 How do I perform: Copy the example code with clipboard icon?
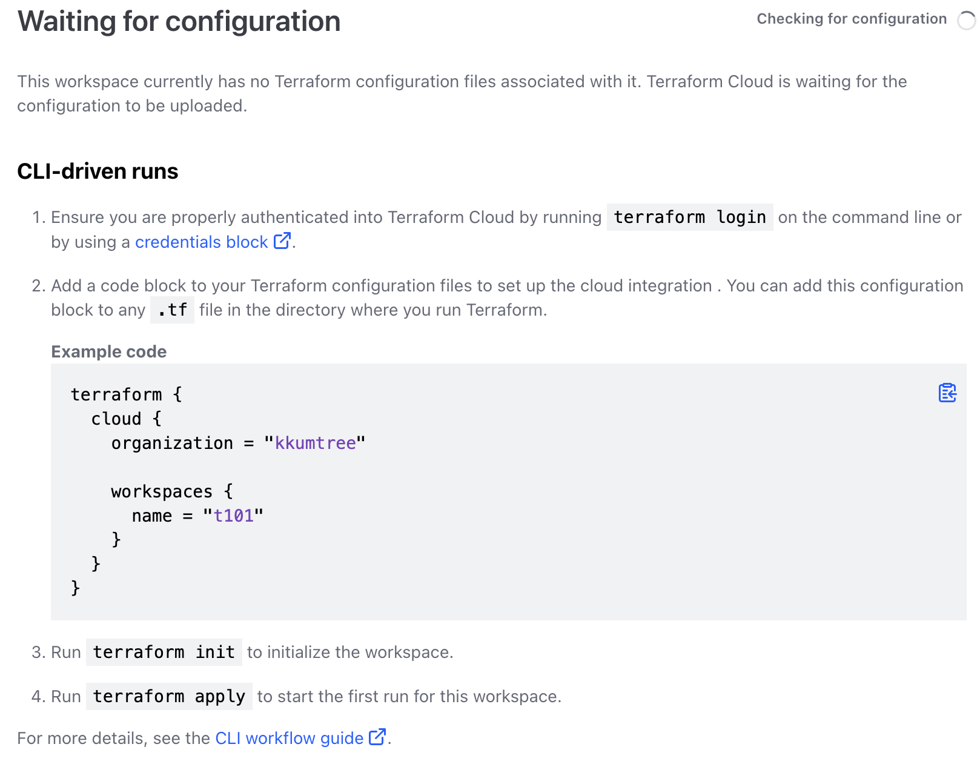[x=947, y=393]
